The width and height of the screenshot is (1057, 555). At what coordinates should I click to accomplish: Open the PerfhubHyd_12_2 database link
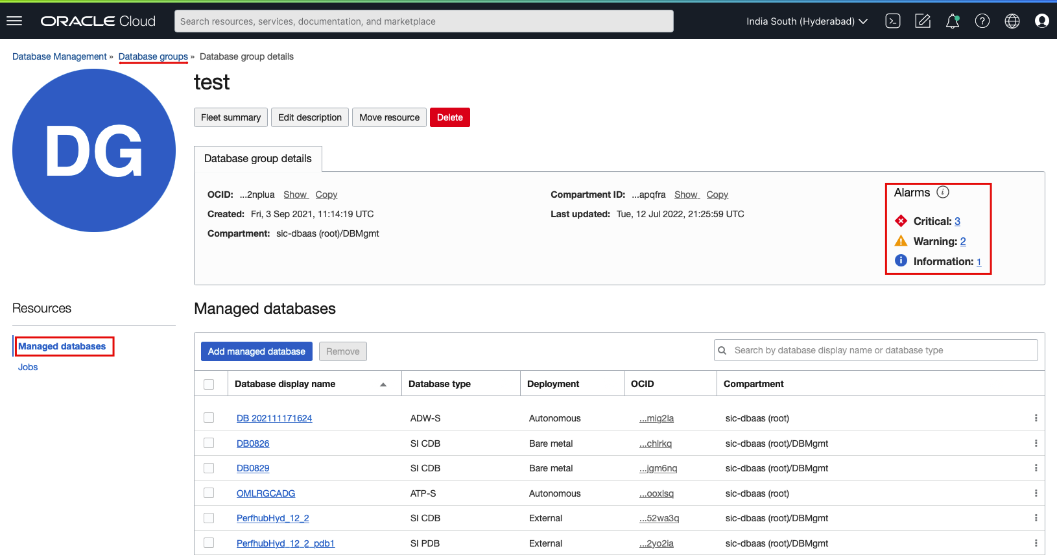pos(273,518)
